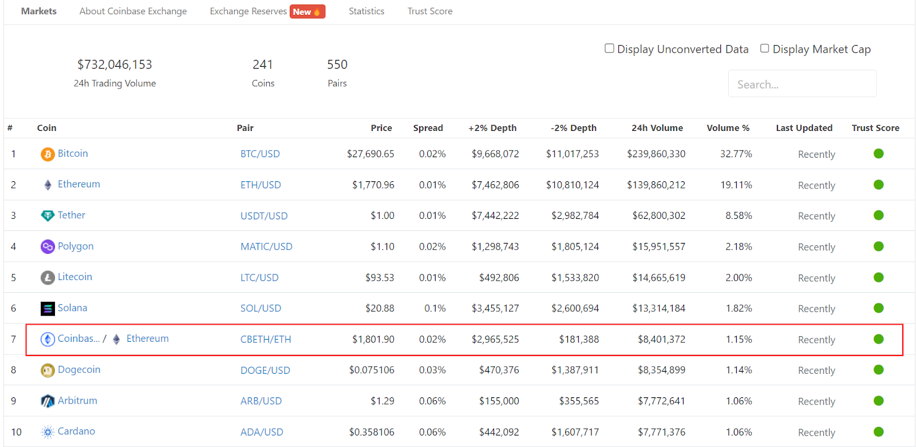Open the Arbitrum coin link

point(77,400)
